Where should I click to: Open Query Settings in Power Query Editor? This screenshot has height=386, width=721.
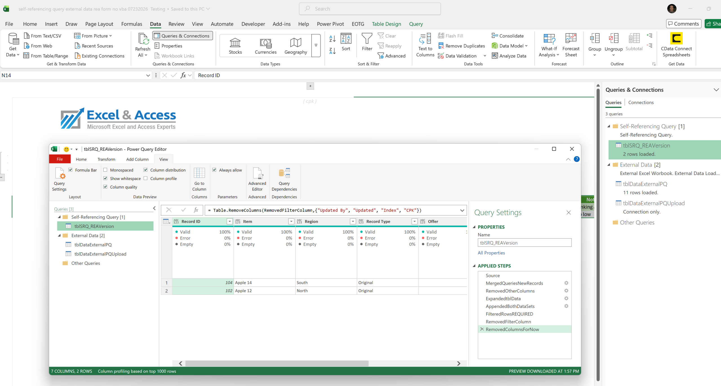click(x=59, y=179)
